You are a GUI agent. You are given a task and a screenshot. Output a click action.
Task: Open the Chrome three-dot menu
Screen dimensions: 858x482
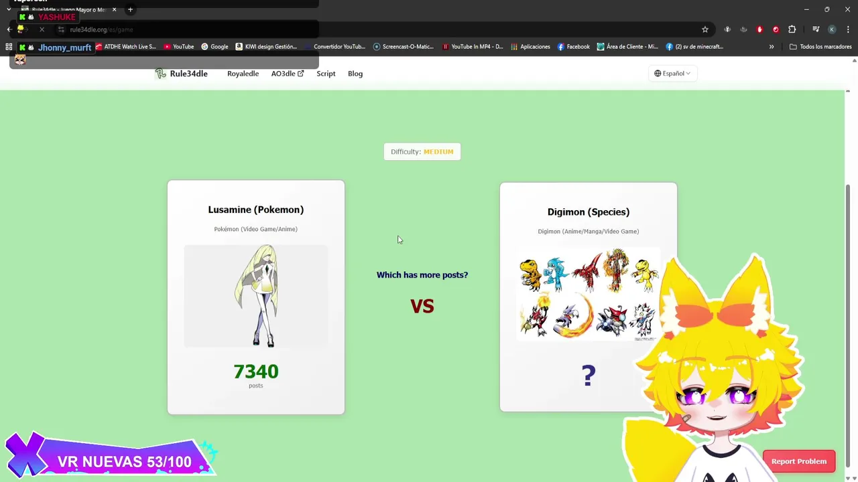[x=848, y=29]
